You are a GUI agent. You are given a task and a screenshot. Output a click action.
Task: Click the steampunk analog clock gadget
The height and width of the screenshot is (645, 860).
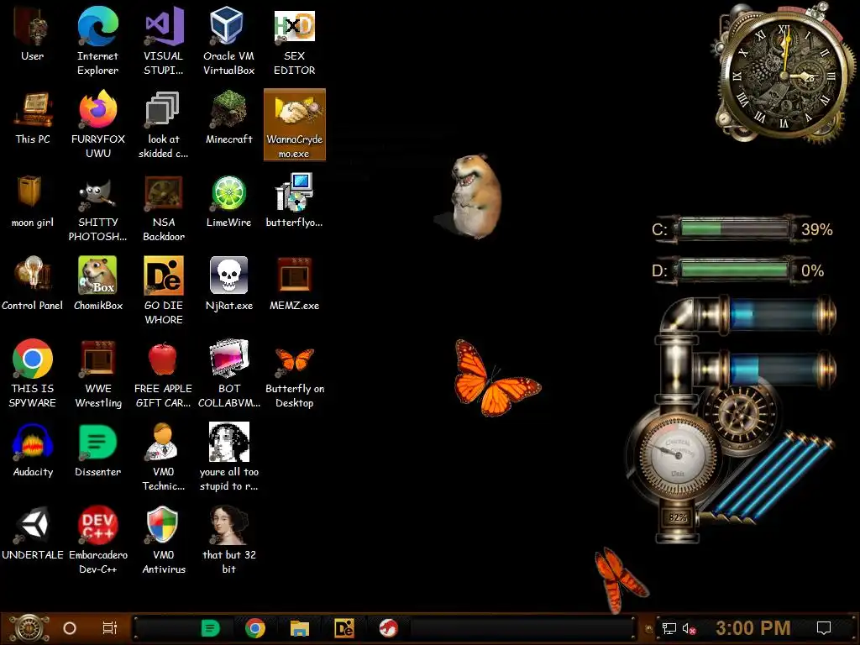tap(784, 75)
